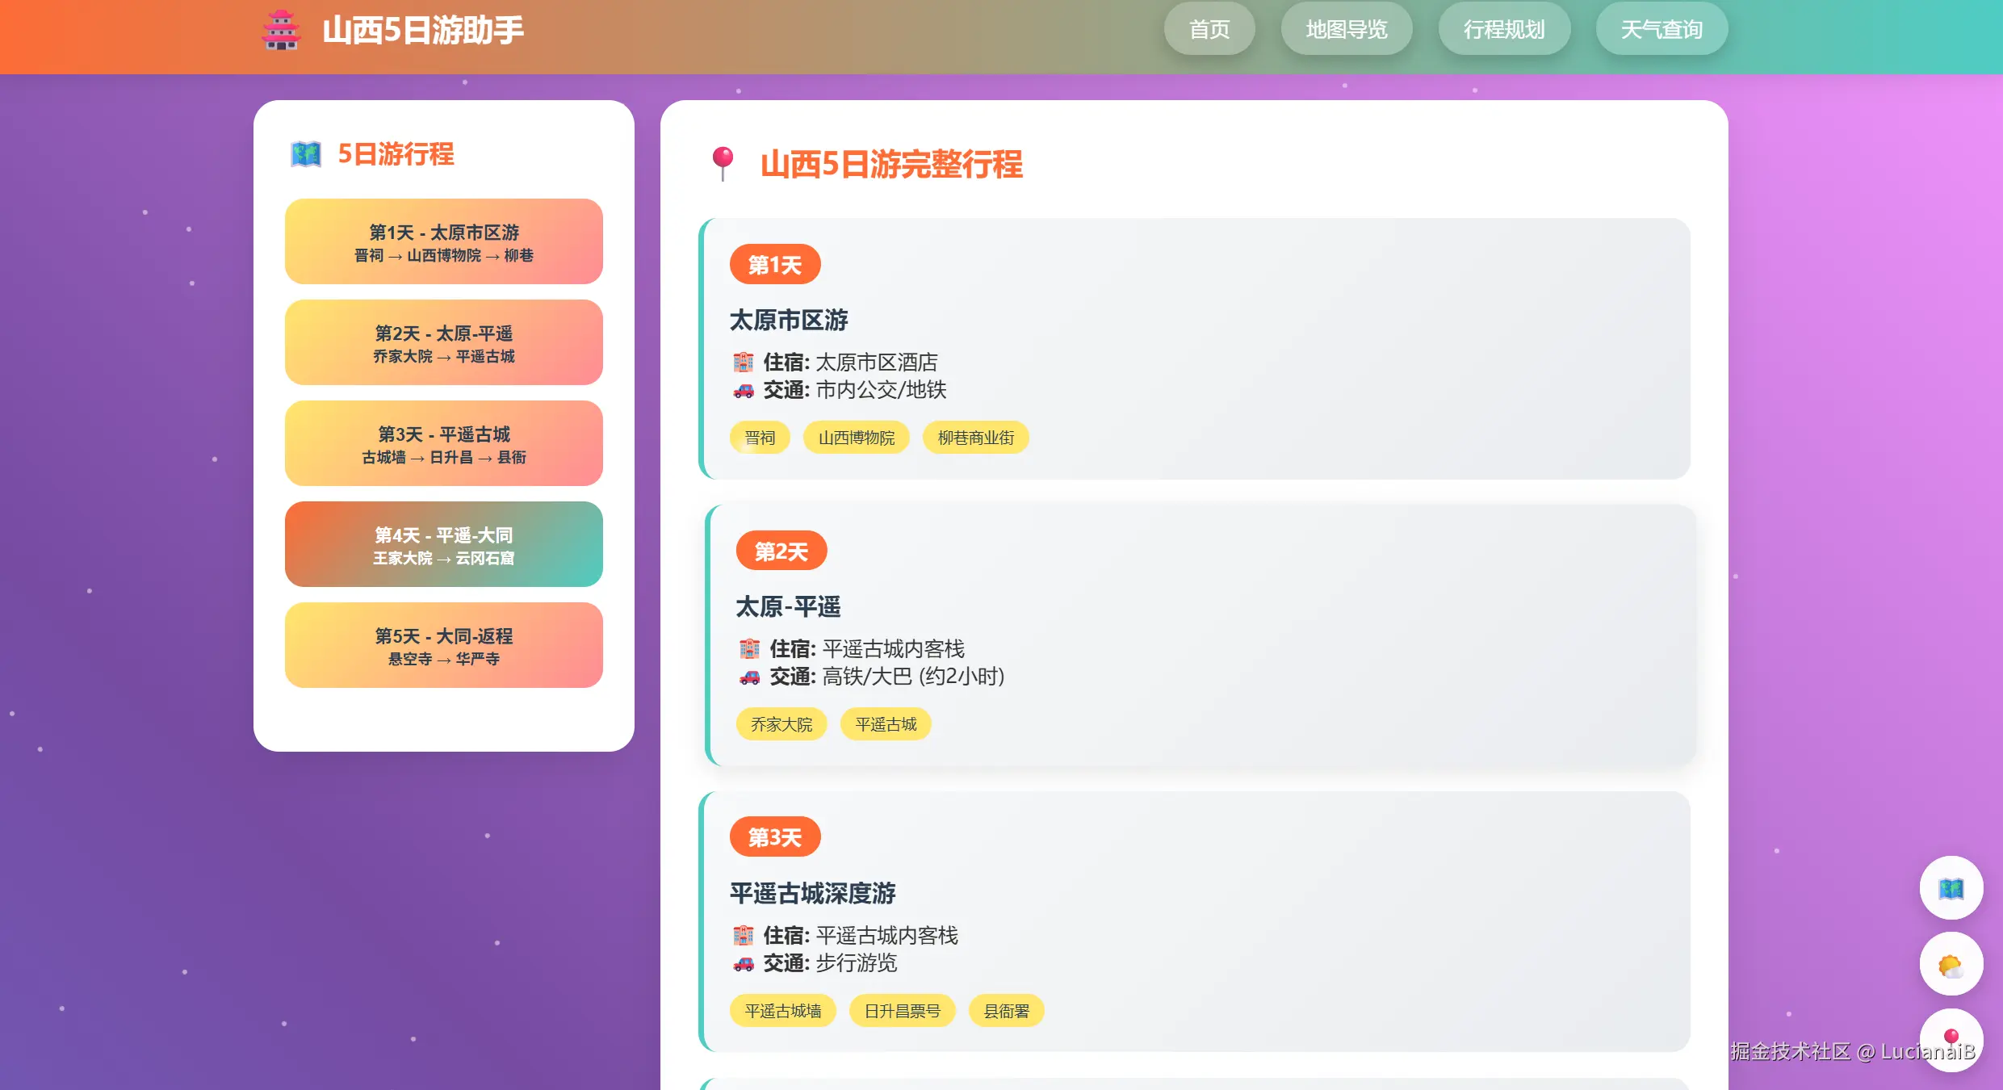Click the pagoda logo icon in header
This screenshot has width=2003, height=1090.
(x=281, y=31)
